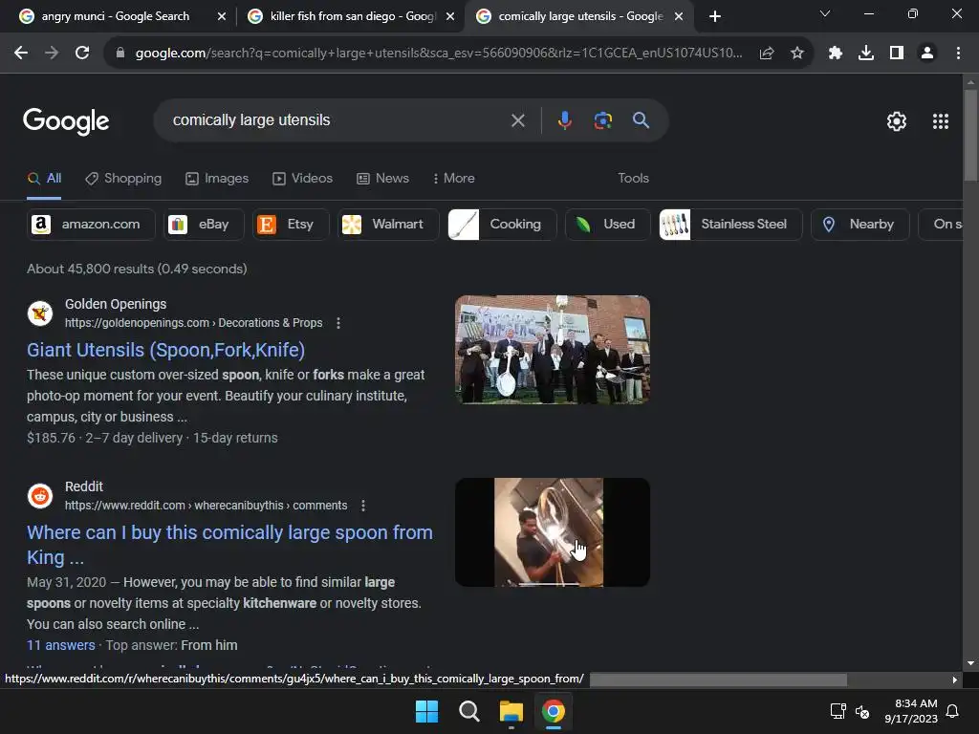
Task: Open giant spoon ceremony thumbnail
Action: (553, 350)
